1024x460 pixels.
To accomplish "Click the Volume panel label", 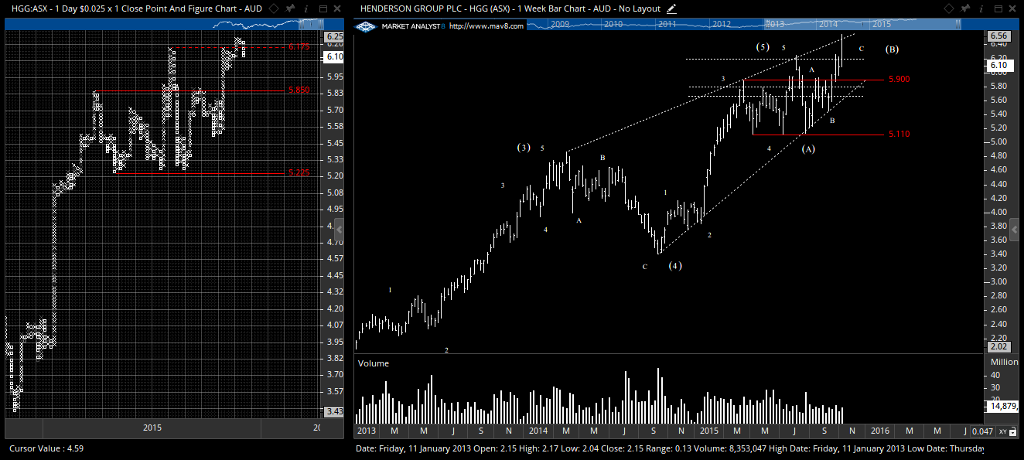I will pos(374,363).
